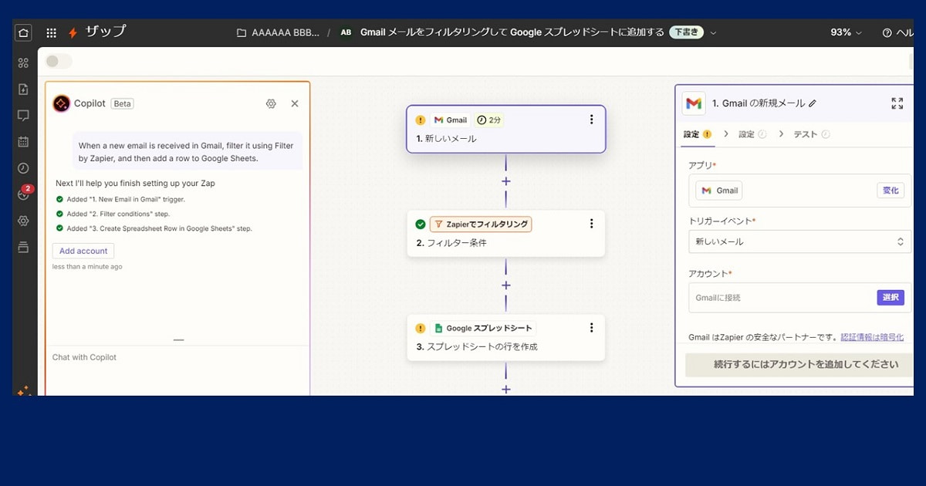The height and width of the screenshot is (486, 926).
Task: Open the dashboard squares sidebar icon
Action: point(23,62)
